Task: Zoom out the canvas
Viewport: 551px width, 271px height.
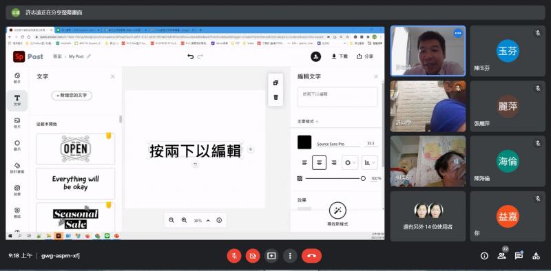Action: pos(171,221)
